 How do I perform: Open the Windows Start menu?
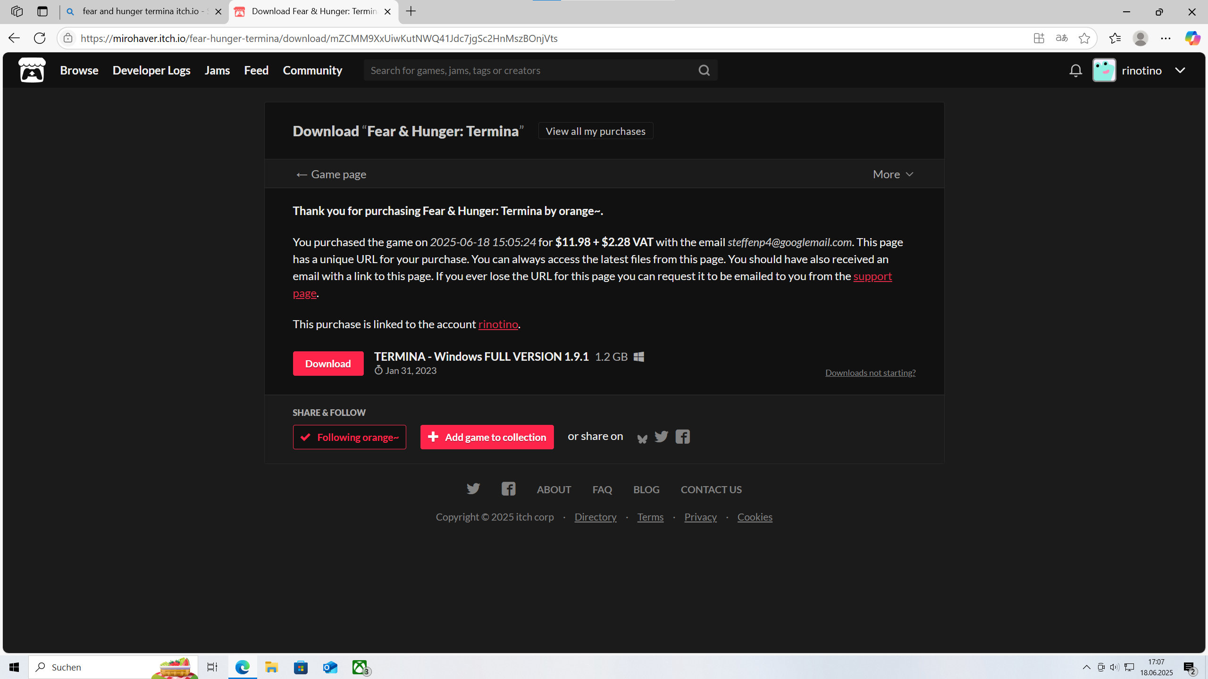[x=14, y=667]
